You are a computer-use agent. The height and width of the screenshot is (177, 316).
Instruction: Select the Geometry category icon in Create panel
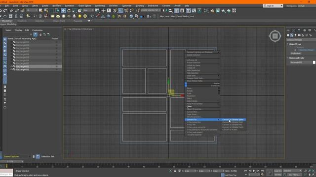click(288, 35)
